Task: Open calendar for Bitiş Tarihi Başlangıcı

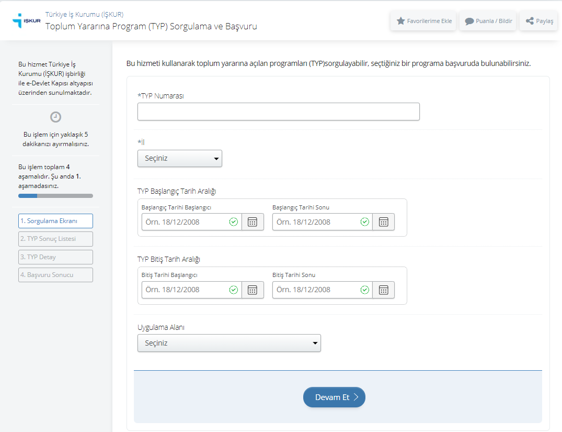Action: click(253, 290)
